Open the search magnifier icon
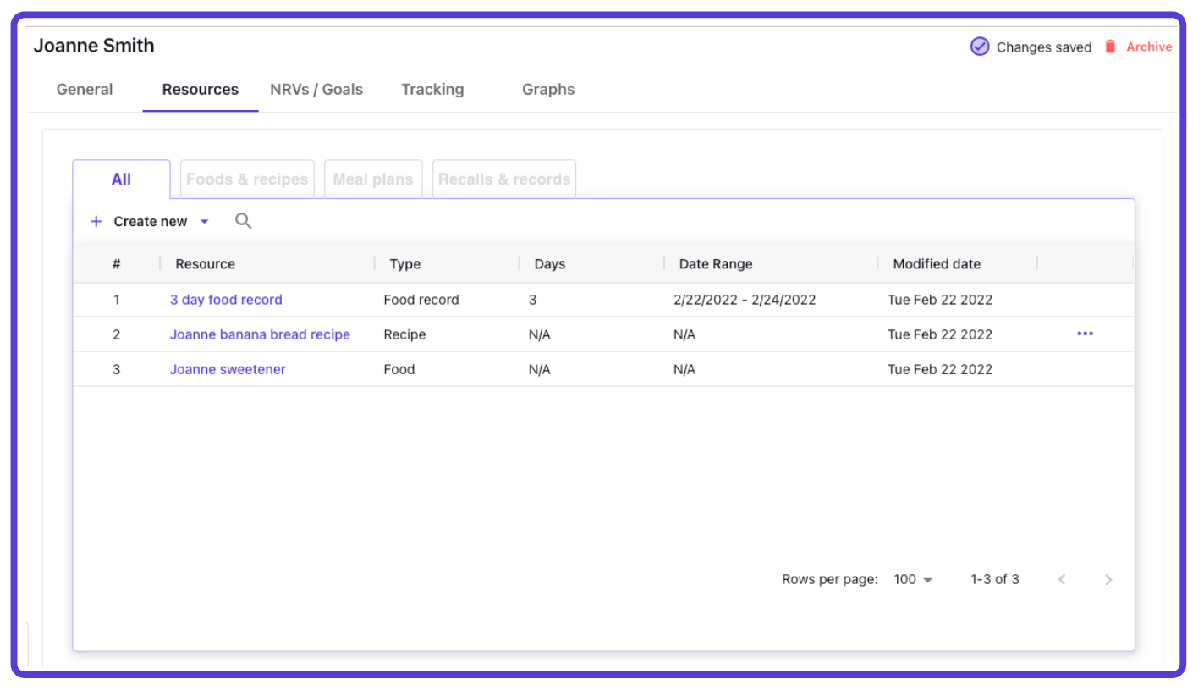 click(x=244, y=221)
